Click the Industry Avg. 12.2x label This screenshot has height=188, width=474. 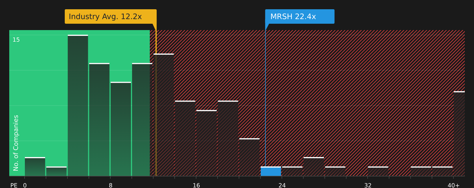pos(111,16)
